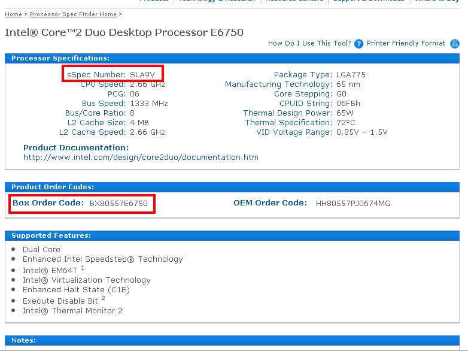Click L2 Cache Size value 4 MB

click(x=139, y=122)
